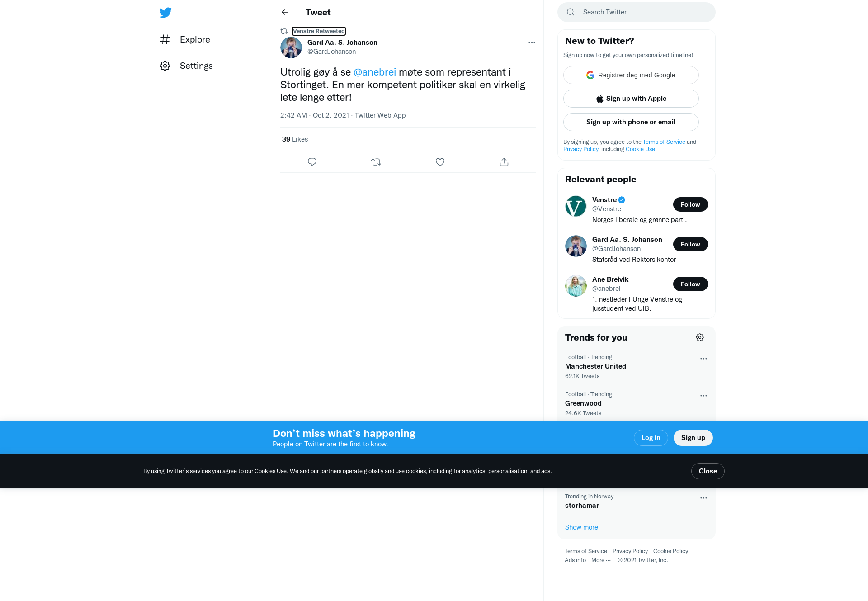Open the tweet's three-dot more menu
This screenshot has width=868, height=601.
[x=532, y=43]
